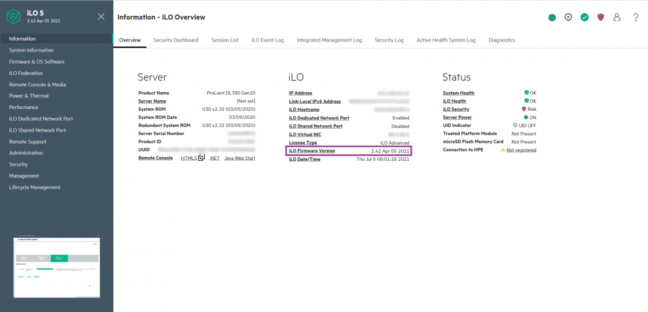The image size is (648, 312).
Task: Launch HTML5 console in new window icon
Action: (201, 158)
